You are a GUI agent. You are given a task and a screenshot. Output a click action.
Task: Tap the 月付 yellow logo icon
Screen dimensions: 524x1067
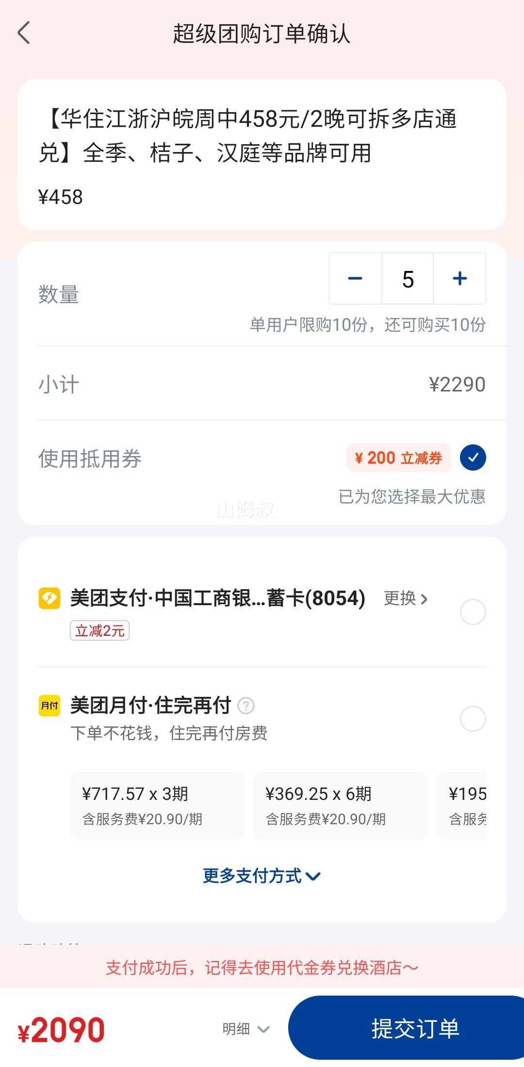pyautogui.click(x=49, y=706)
